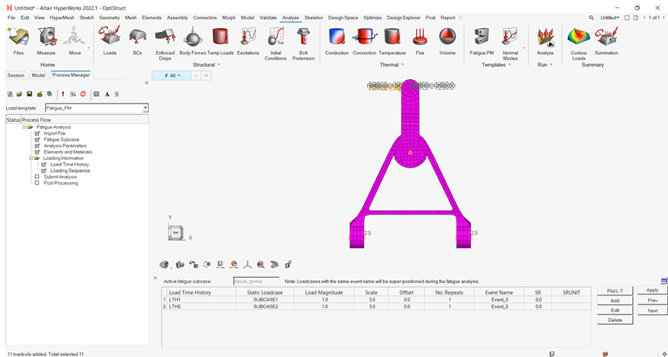Viewport: 668px width, 357px height.
Task: Open the Load template dropdown
Action: 145,108
